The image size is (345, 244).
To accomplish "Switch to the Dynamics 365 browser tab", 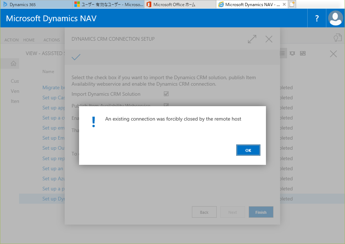I will click(36, 4).
